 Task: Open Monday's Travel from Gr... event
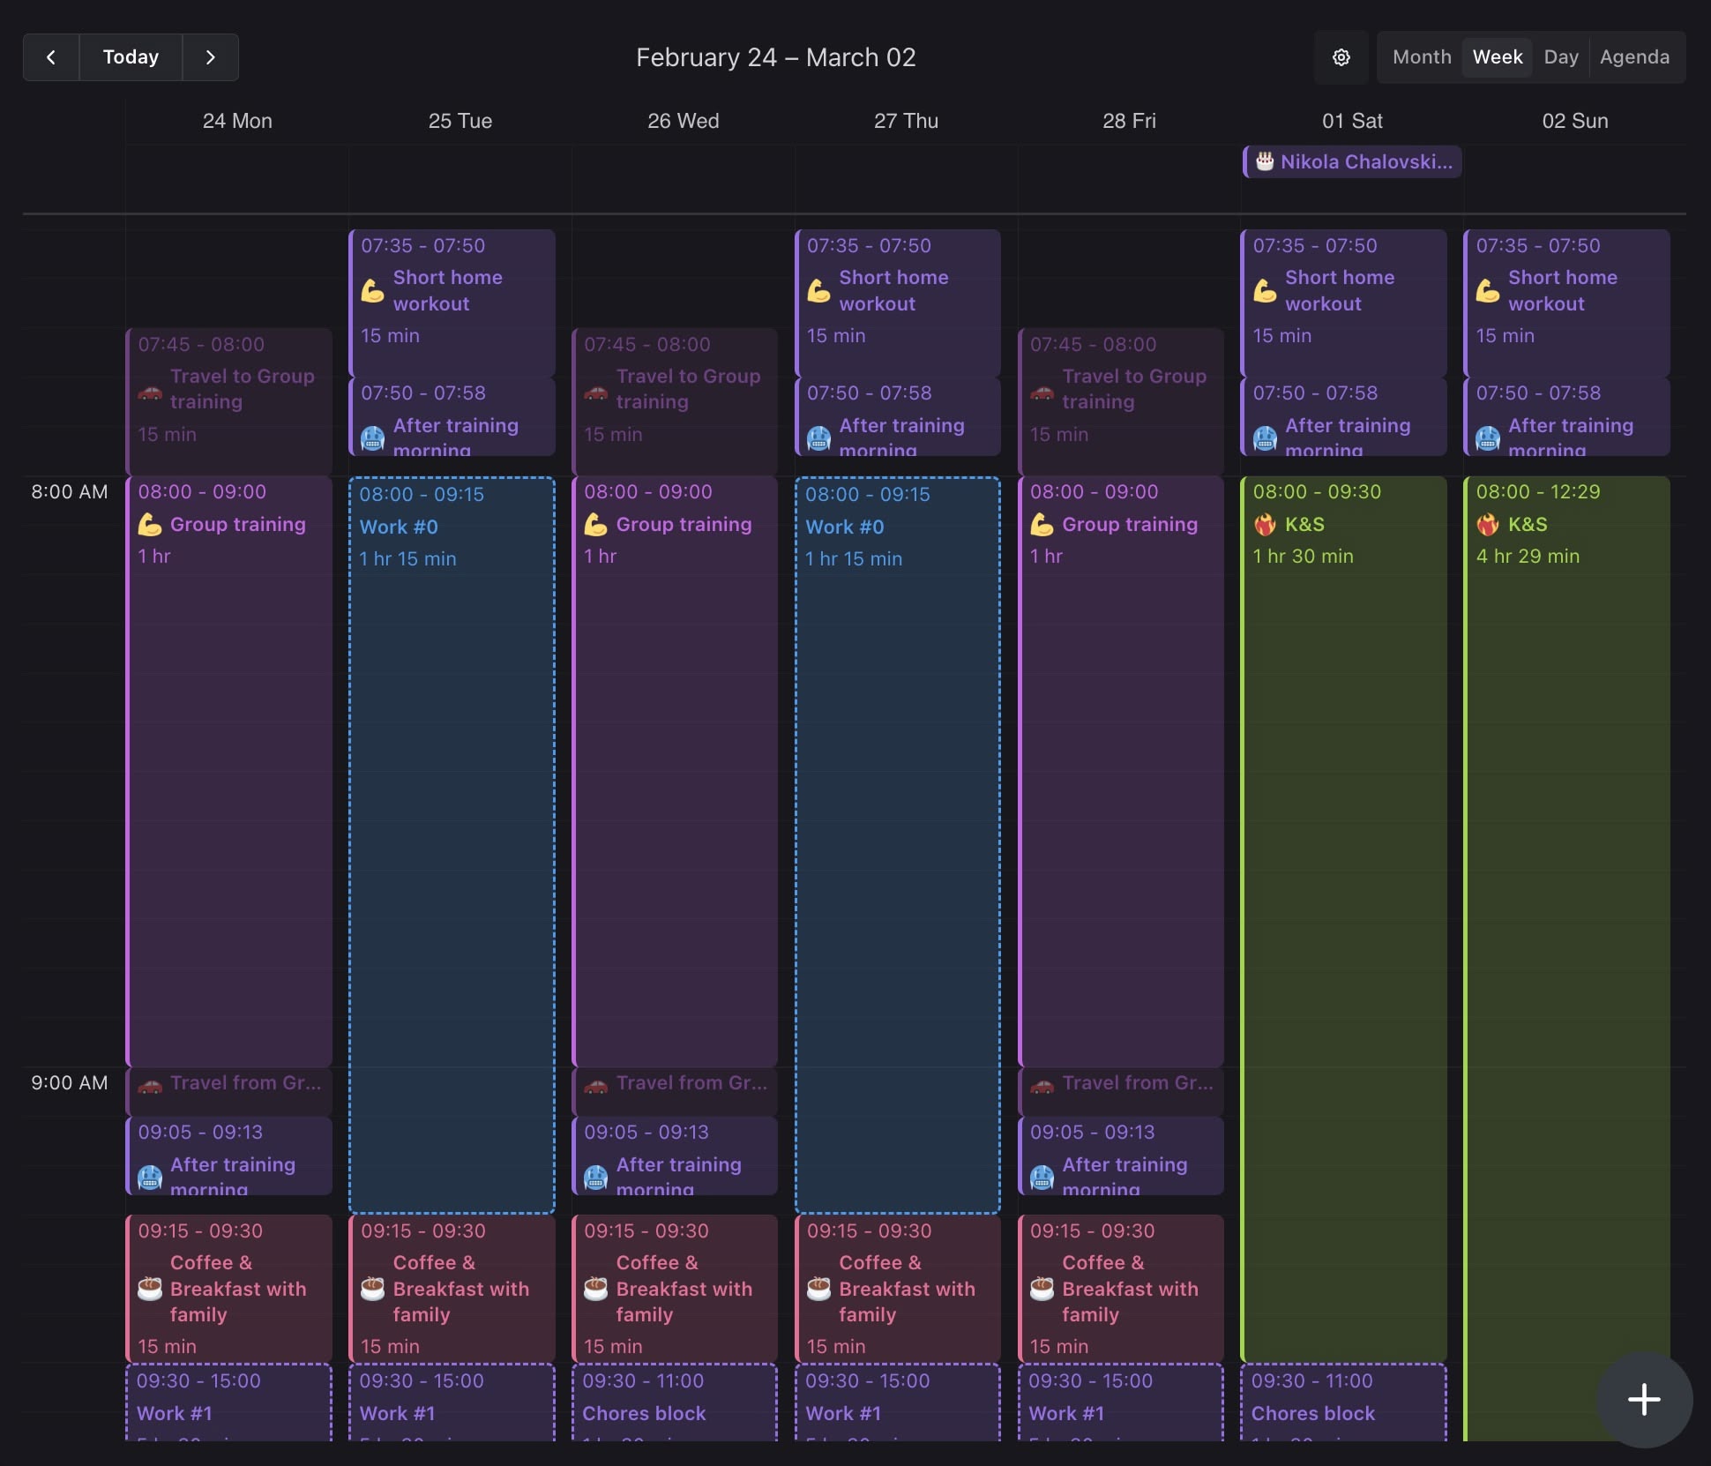click(229, 1091)
